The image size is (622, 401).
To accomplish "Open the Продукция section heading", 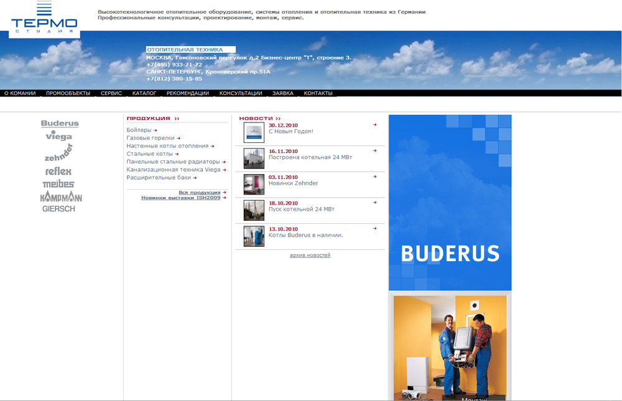I will [x=153, y=118].
